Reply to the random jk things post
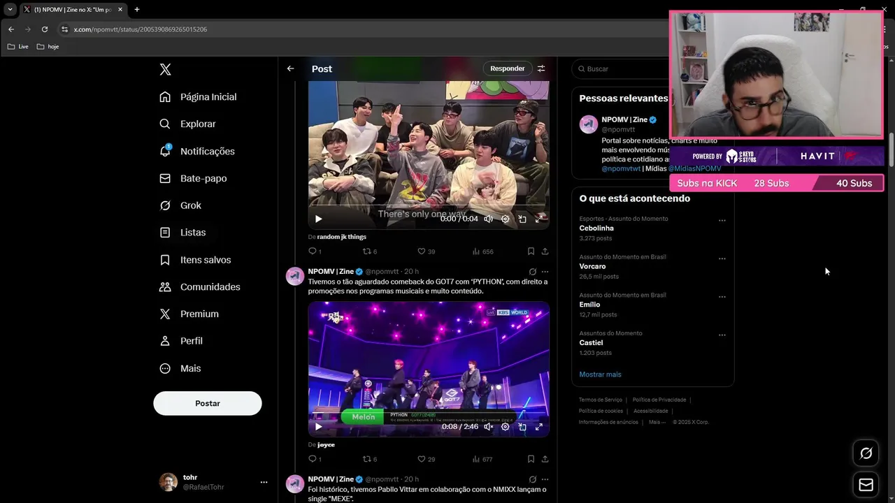 [315, 251]
